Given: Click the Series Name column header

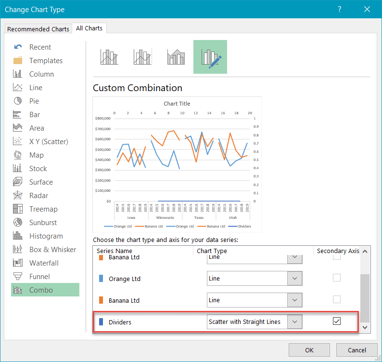Looking at the screenshot, I should [x=114, y=251].
